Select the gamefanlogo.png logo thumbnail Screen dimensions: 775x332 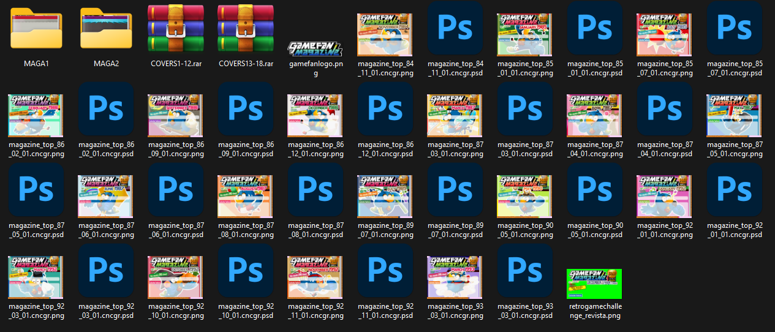click(316, 49)
